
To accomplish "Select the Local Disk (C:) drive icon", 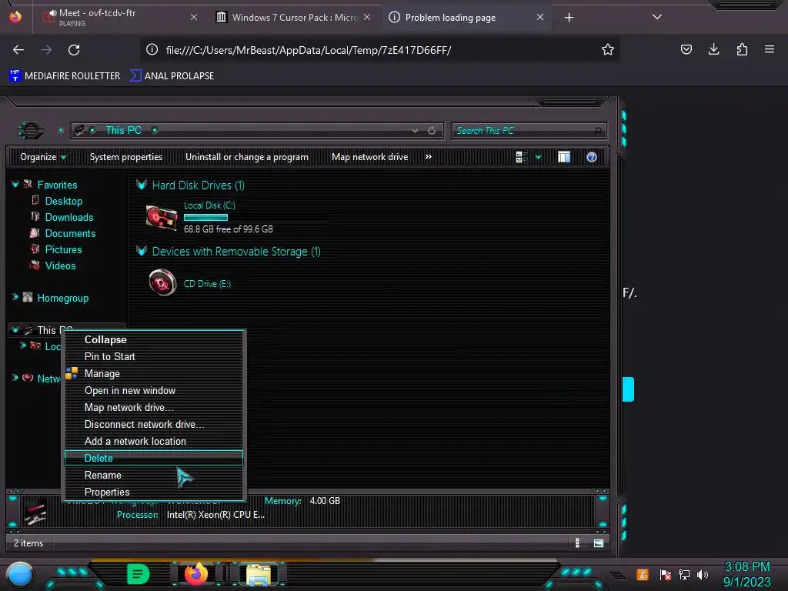I will tap(162, 218).
